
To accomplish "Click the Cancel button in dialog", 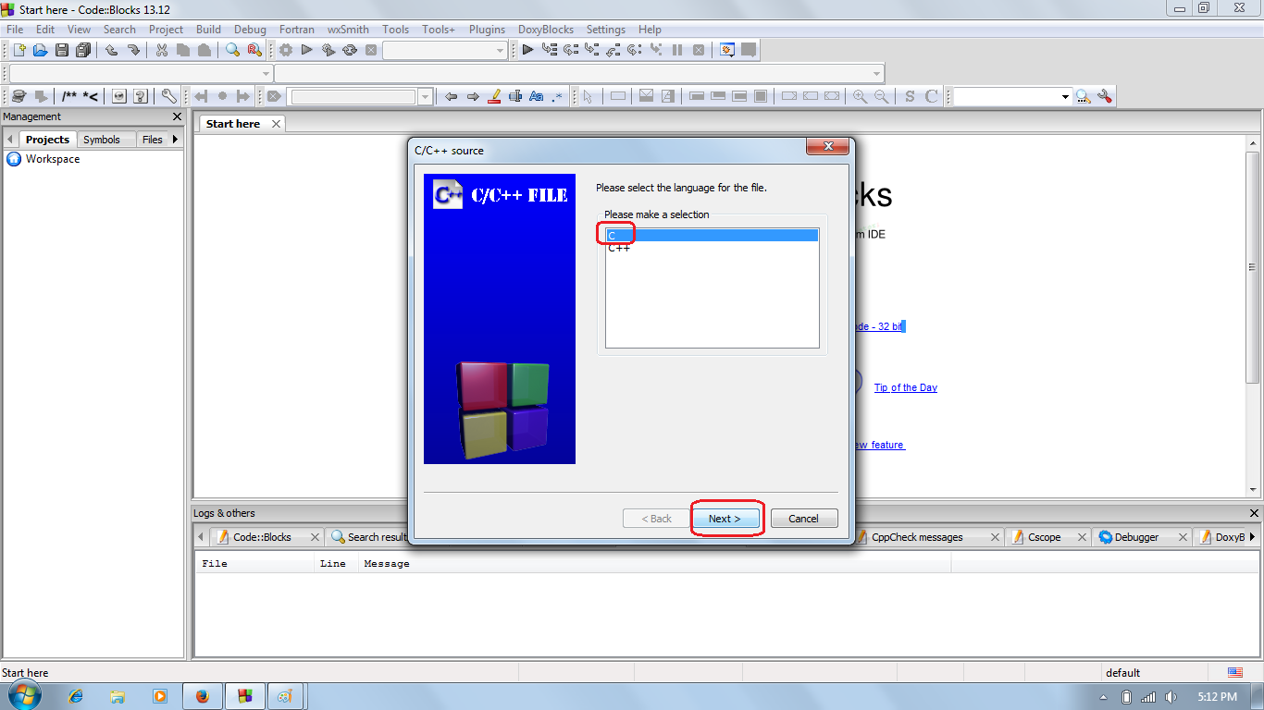I will (x=804, y=519).
